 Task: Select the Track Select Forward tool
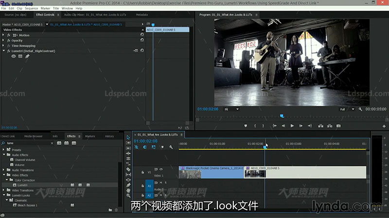pos(128,143)
